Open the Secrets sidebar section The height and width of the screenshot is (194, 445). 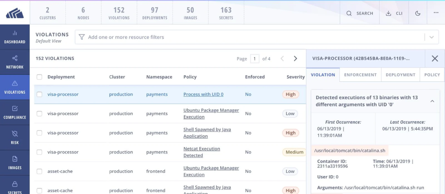tap(15, 185)
